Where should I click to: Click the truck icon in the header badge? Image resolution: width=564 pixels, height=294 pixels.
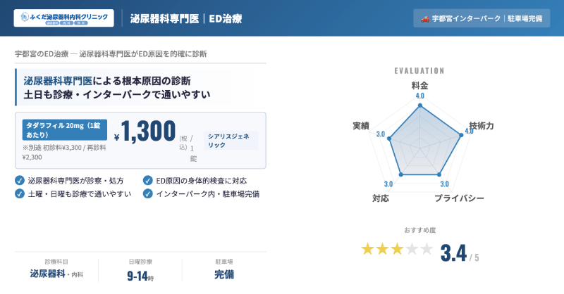(425, 18)
